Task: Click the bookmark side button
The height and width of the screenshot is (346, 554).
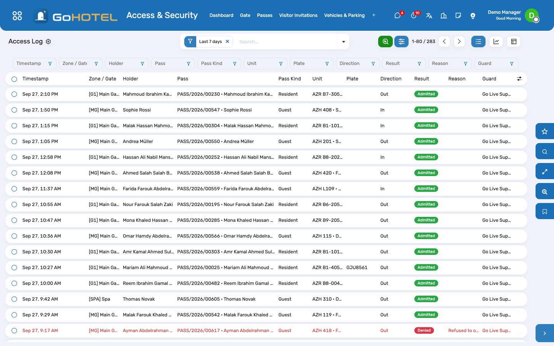Action: 545,211
